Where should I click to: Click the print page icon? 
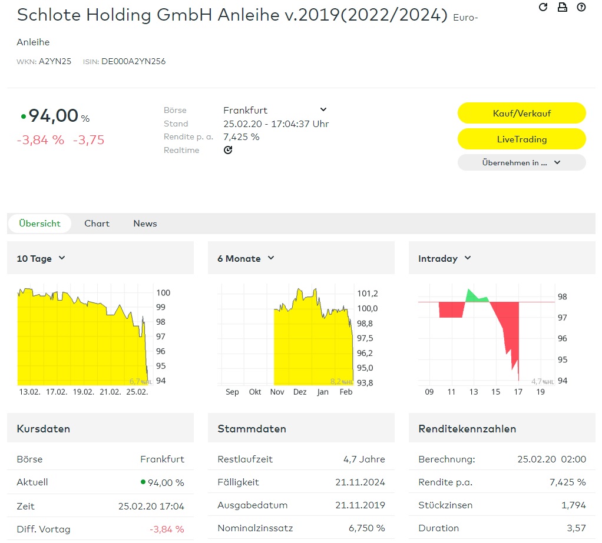[562, 7]
